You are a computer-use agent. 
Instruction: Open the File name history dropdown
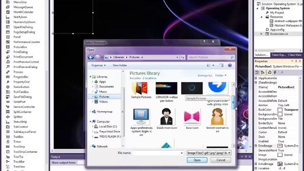[181, 153]
